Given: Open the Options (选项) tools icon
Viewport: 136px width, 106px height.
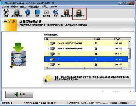Looking at the screenshot, I should tap(6, 13).
